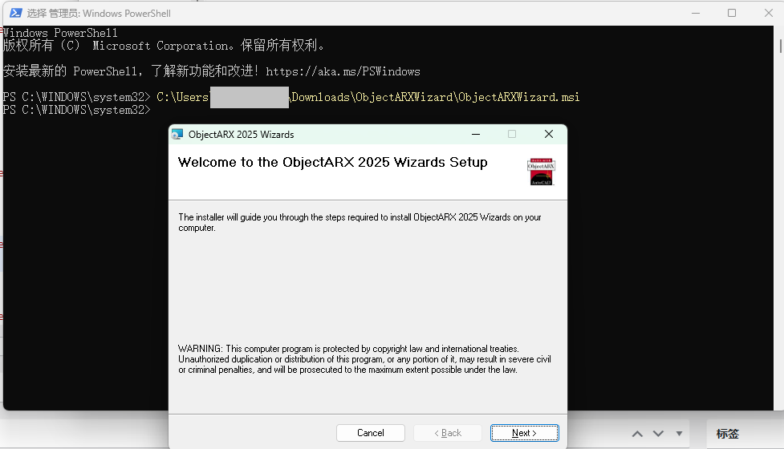Click the copyright WARNING text in the installer
This screenshot has height=449, width=784.
tap(364, 359)
